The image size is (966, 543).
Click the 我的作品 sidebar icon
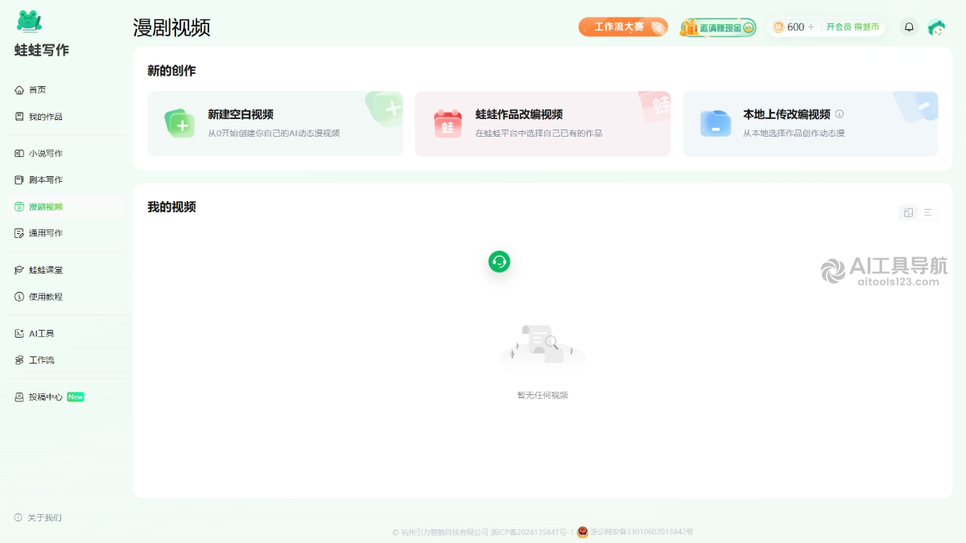[19, 117]
